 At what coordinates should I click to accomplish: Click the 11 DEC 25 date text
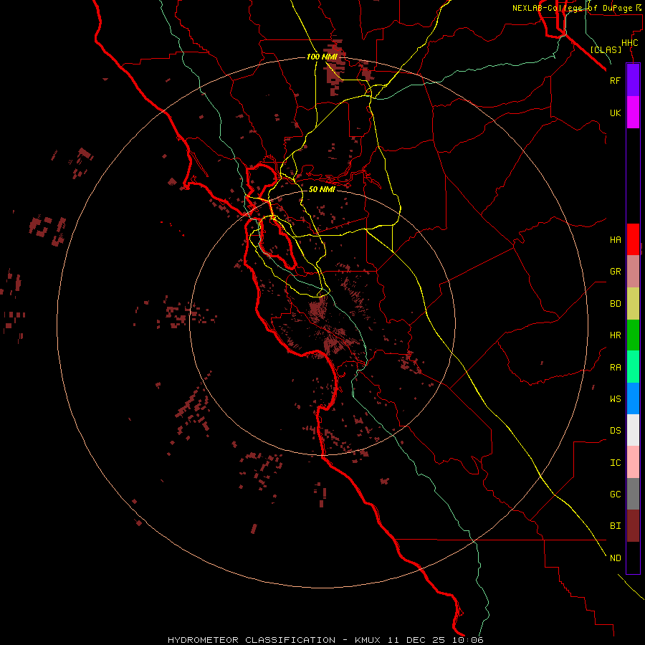416,640
